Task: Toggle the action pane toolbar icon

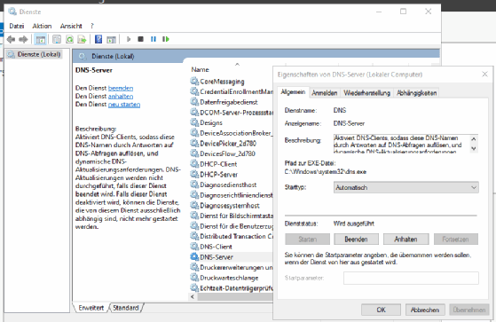Action: (111, 40)
